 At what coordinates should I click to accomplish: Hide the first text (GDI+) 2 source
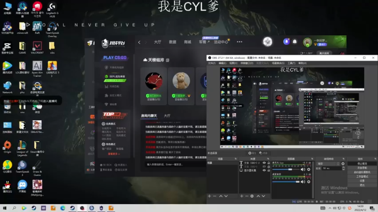click(264, 163)
